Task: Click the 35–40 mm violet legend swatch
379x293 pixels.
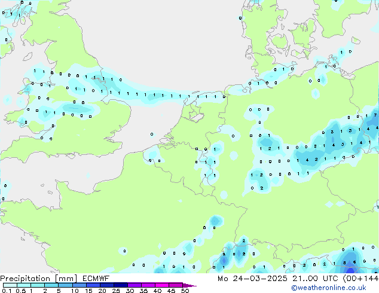Action: [148, 285]
